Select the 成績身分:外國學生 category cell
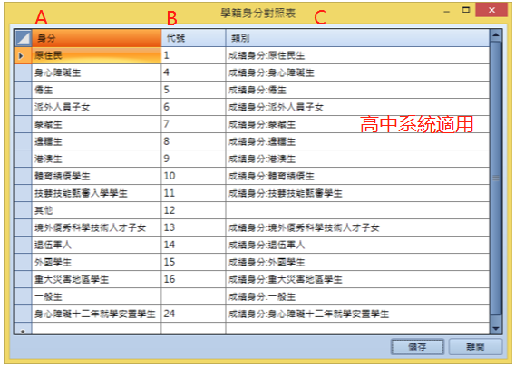 tap(357, 262)
